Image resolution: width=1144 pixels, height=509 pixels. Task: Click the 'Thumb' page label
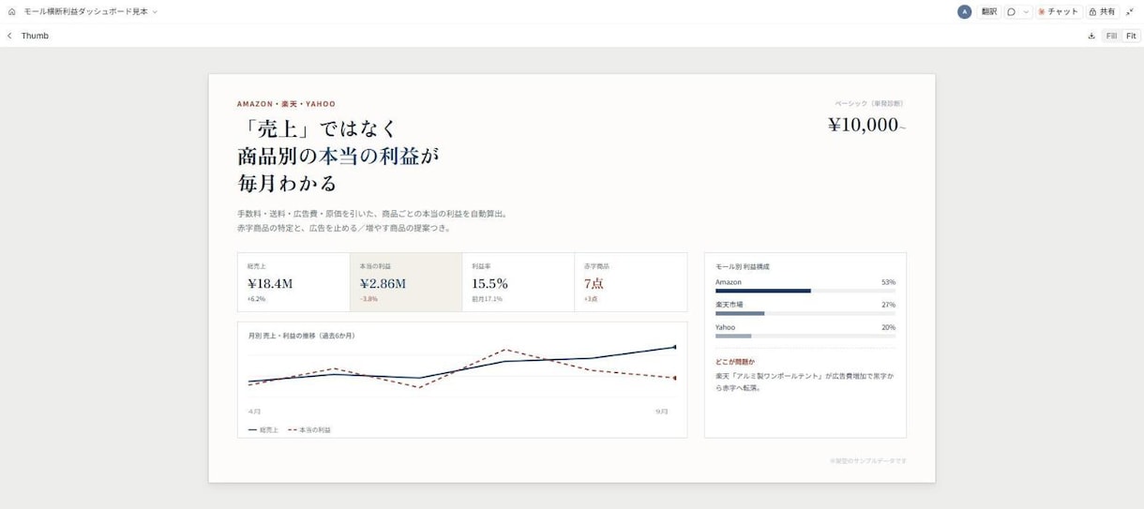(35, 36)
